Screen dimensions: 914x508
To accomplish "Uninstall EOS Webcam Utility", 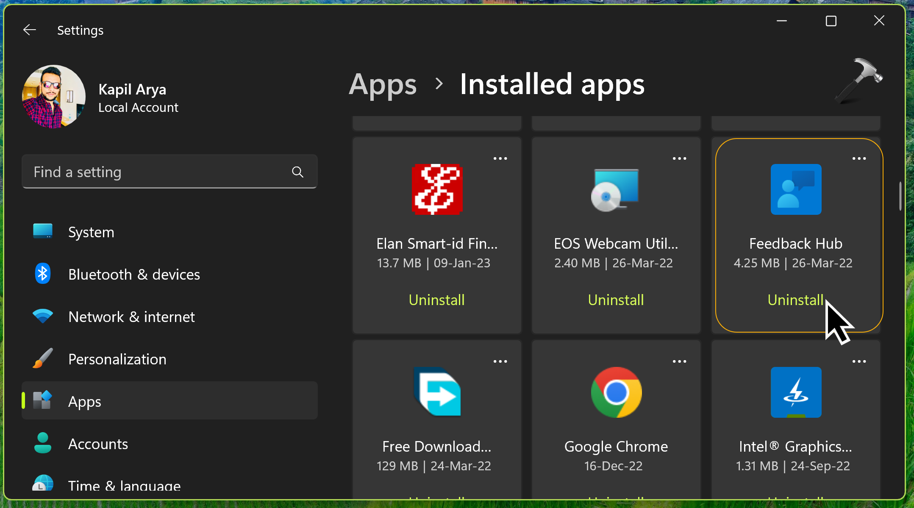I will click(616, 300).
